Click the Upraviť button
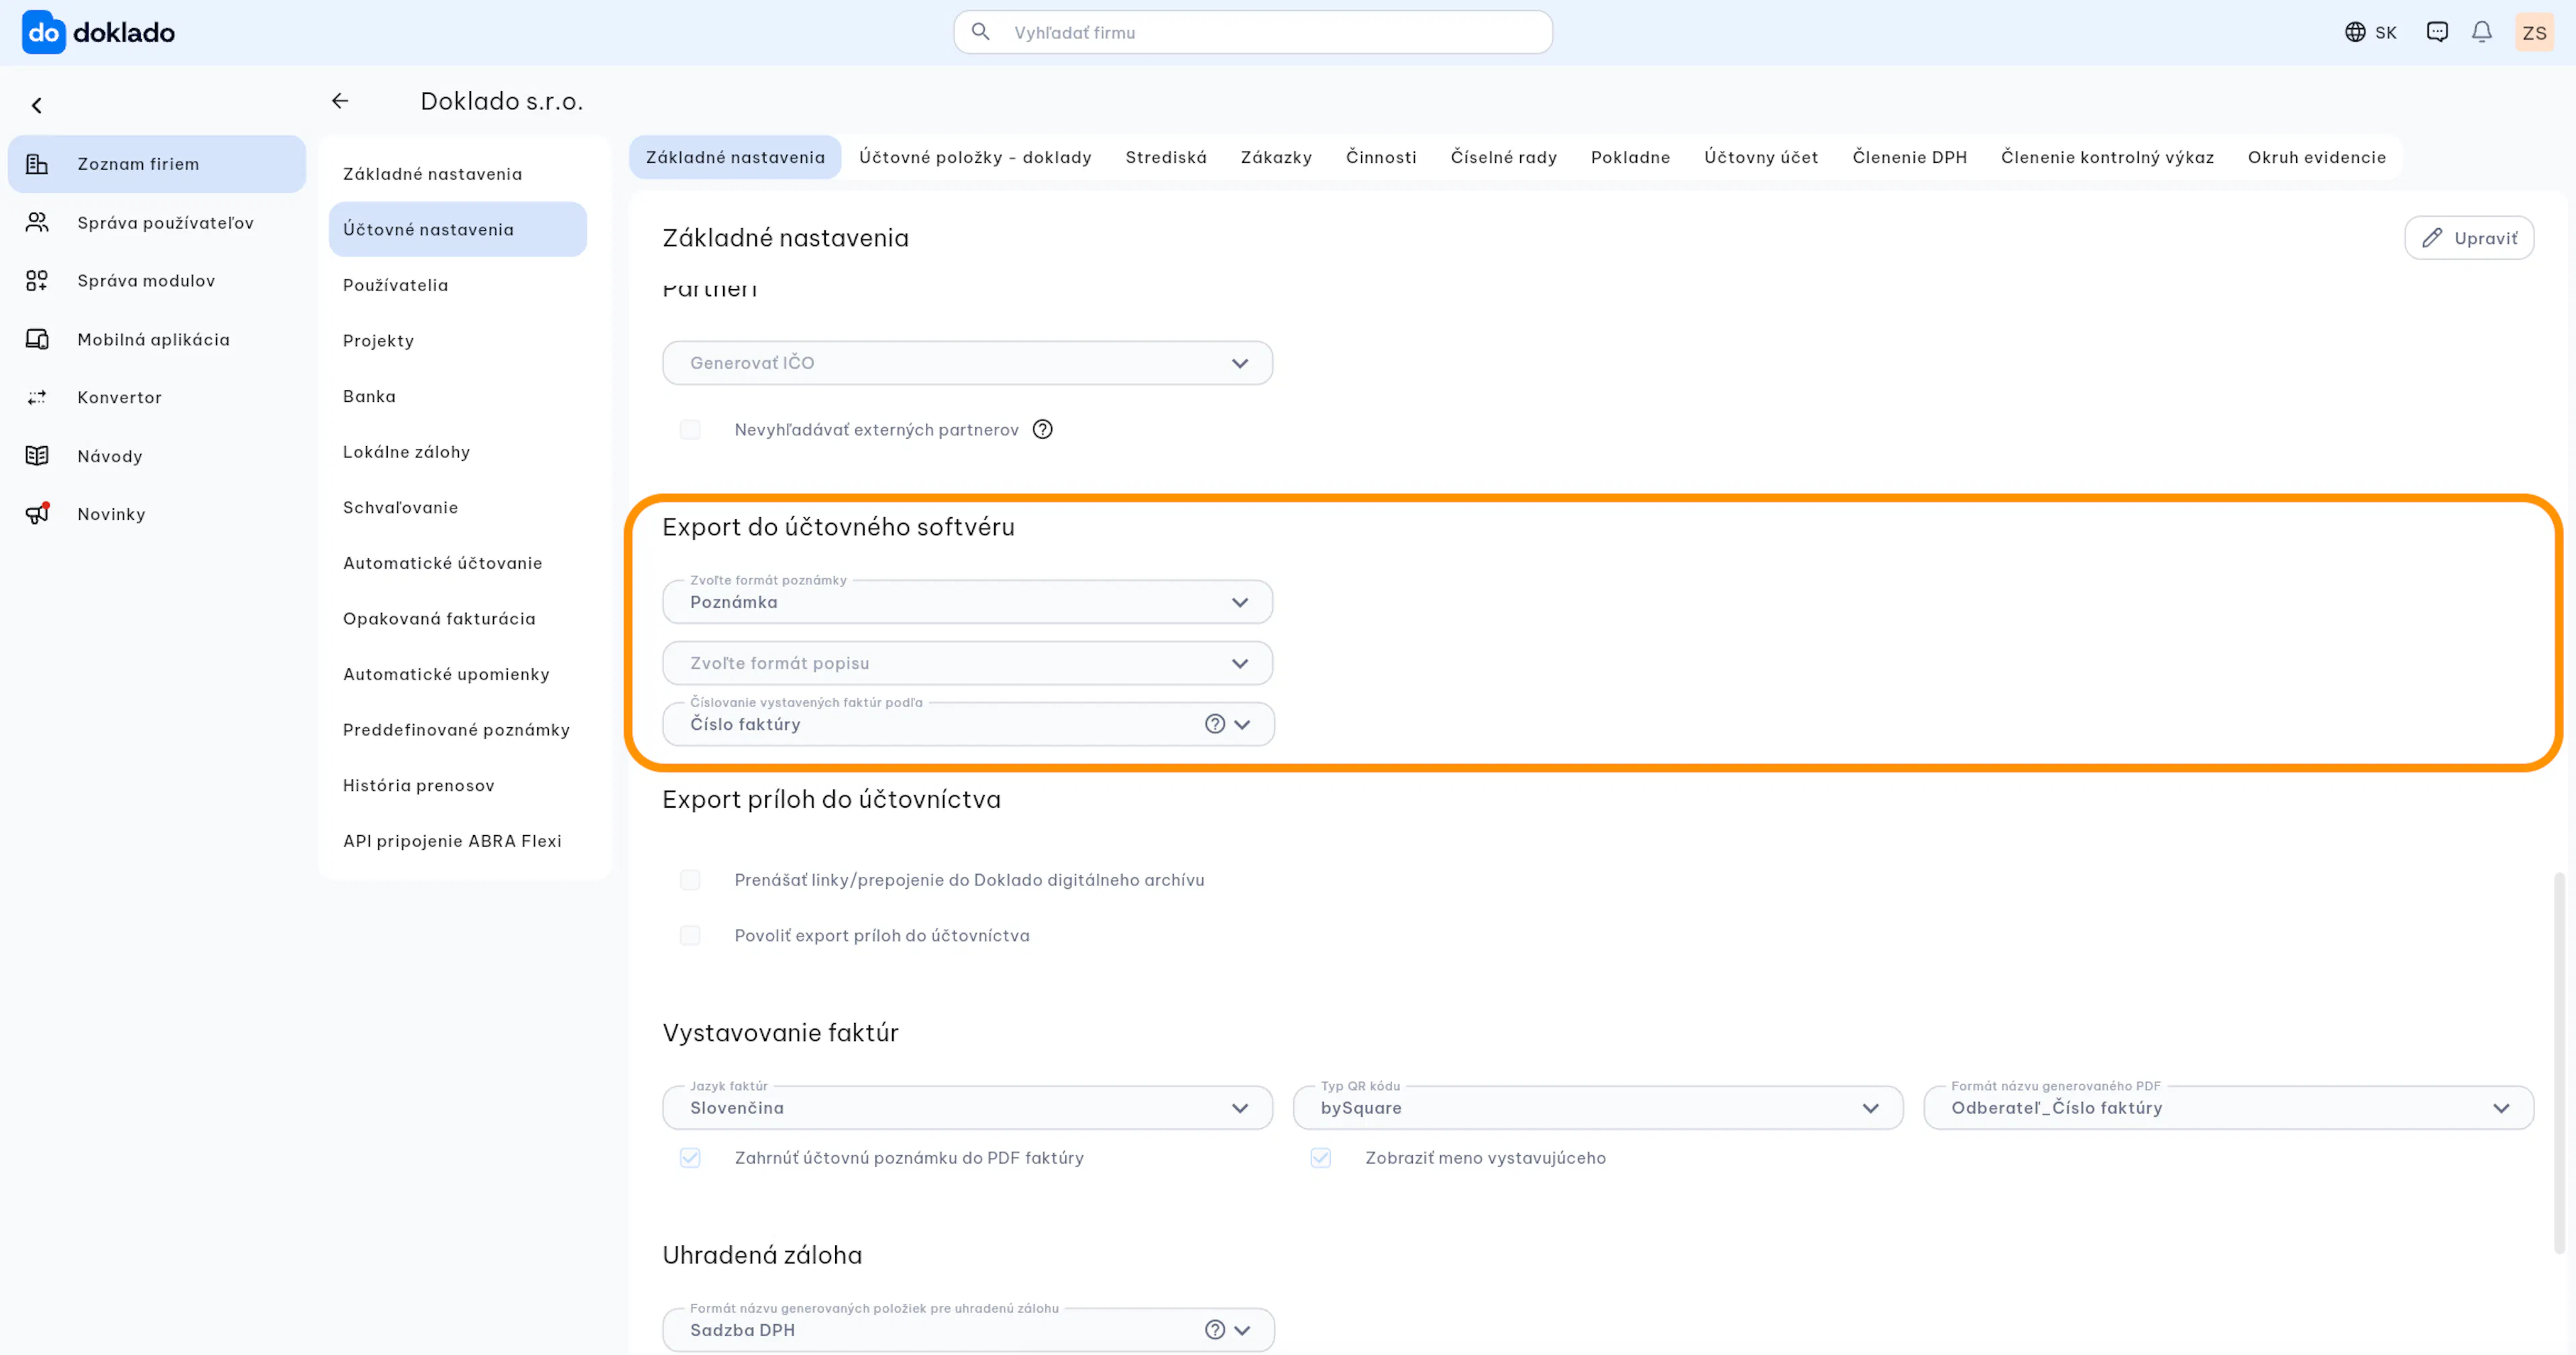 [2469, 238]
